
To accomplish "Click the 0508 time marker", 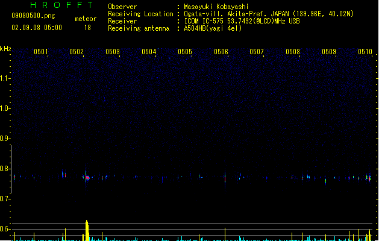I will pyautogui.click(x=293, y=52).
